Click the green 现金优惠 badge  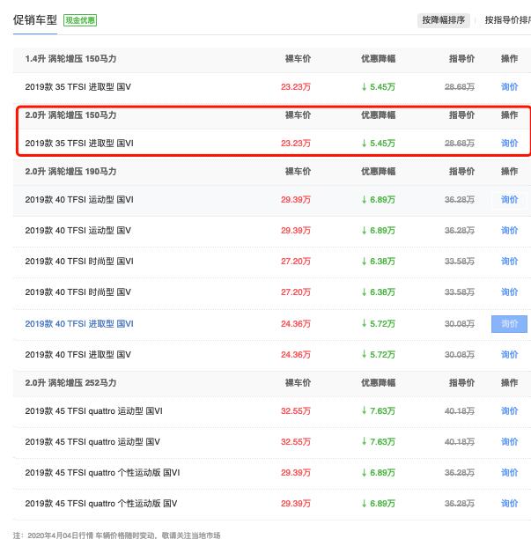click(80, 20)
